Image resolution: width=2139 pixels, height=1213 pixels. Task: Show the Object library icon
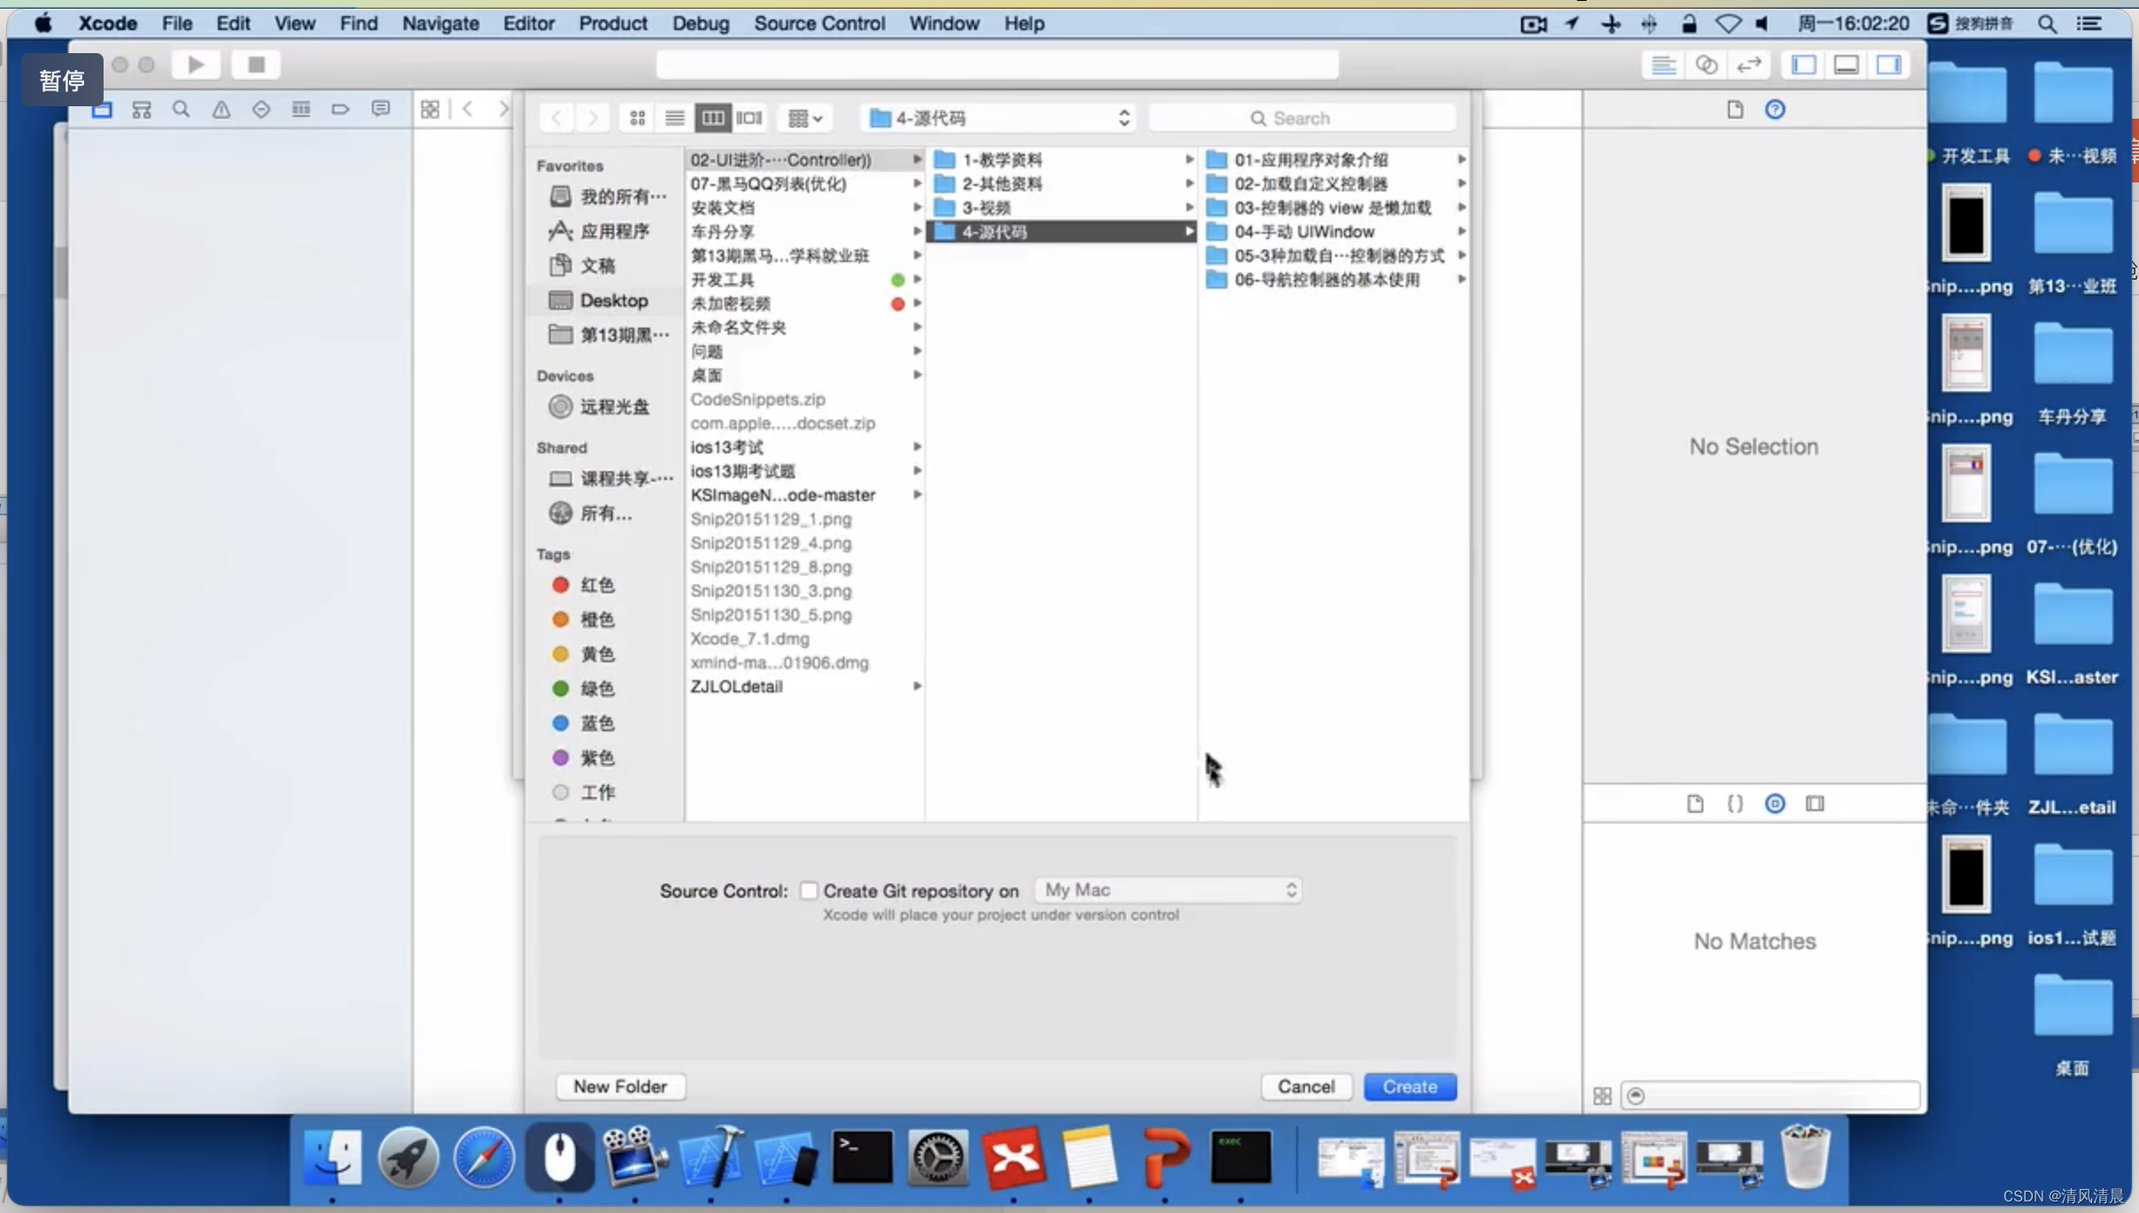pyautogui.click(x=1775, y=804)
